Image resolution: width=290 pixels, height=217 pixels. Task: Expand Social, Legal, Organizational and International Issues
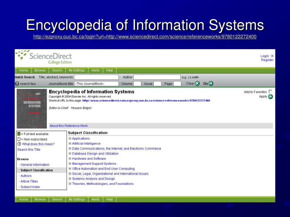pyautogui.click(x=70, y=174)
